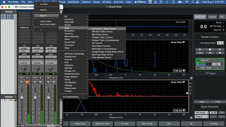This screenshot has height=127, width=226.
Task: Click the Reset Avg button
Action: point(80,123)
